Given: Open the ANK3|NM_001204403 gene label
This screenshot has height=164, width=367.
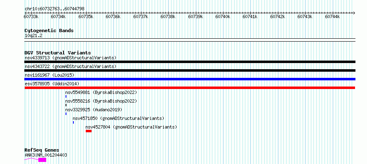Looking at the screenshot, I should (46, 155).
